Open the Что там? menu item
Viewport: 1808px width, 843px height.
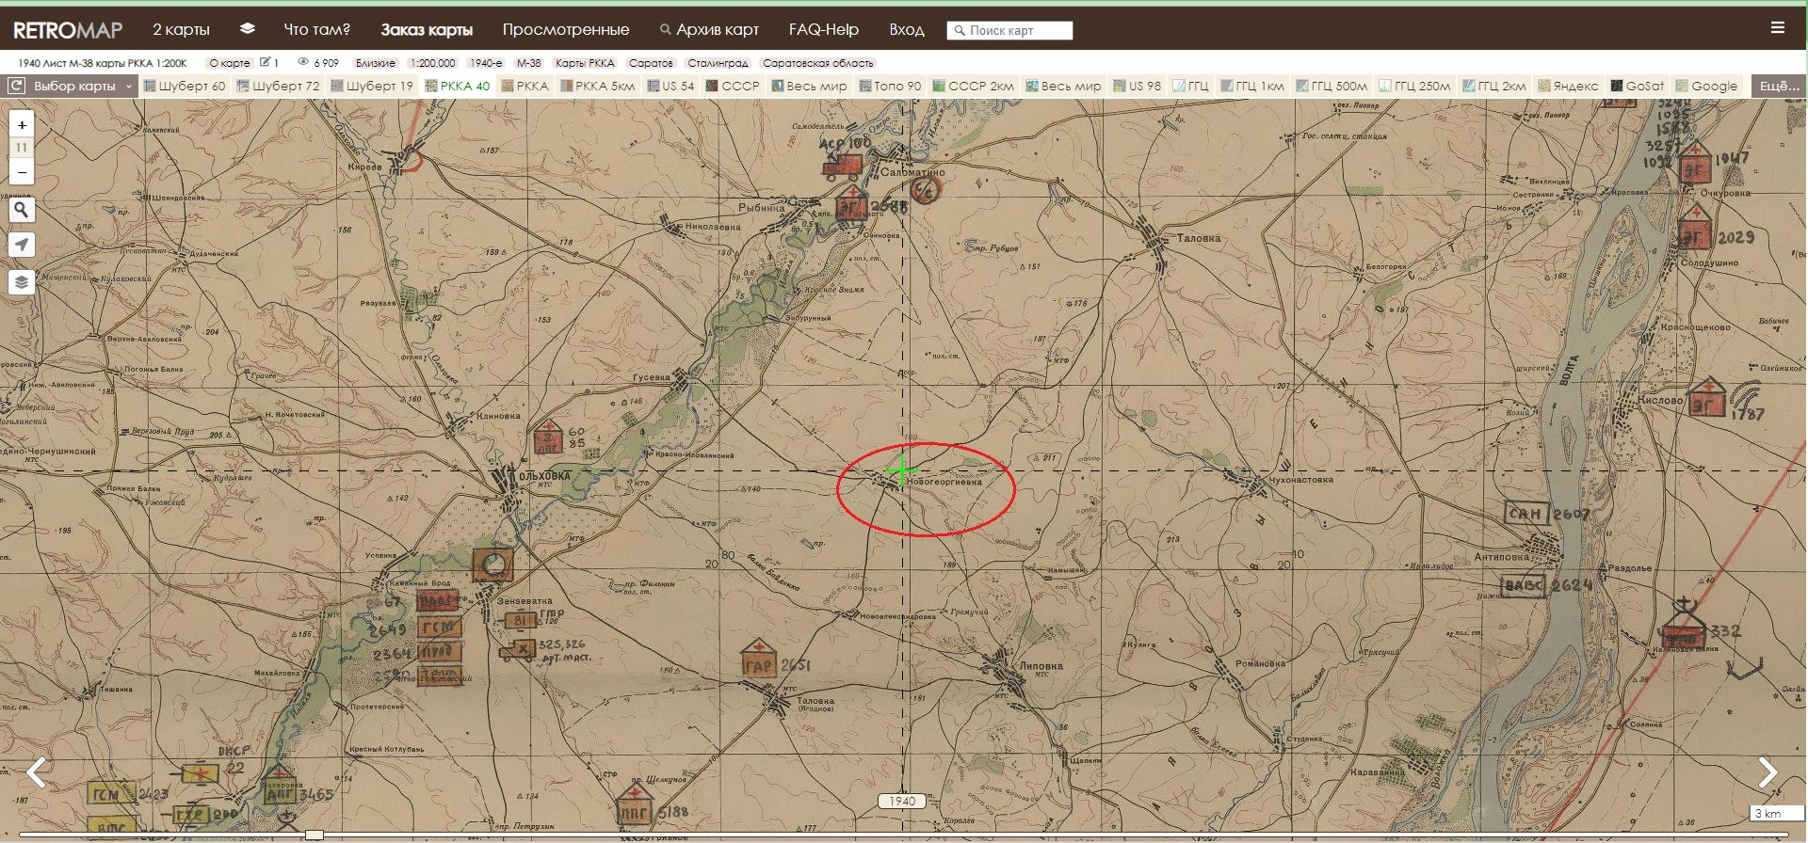[x=317, y=29]
